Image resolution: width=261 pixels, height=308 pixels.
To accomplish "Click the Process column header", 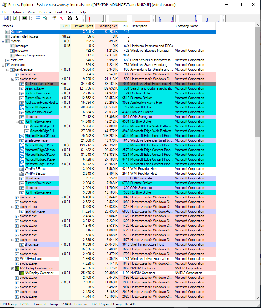I will click(30, 26).
